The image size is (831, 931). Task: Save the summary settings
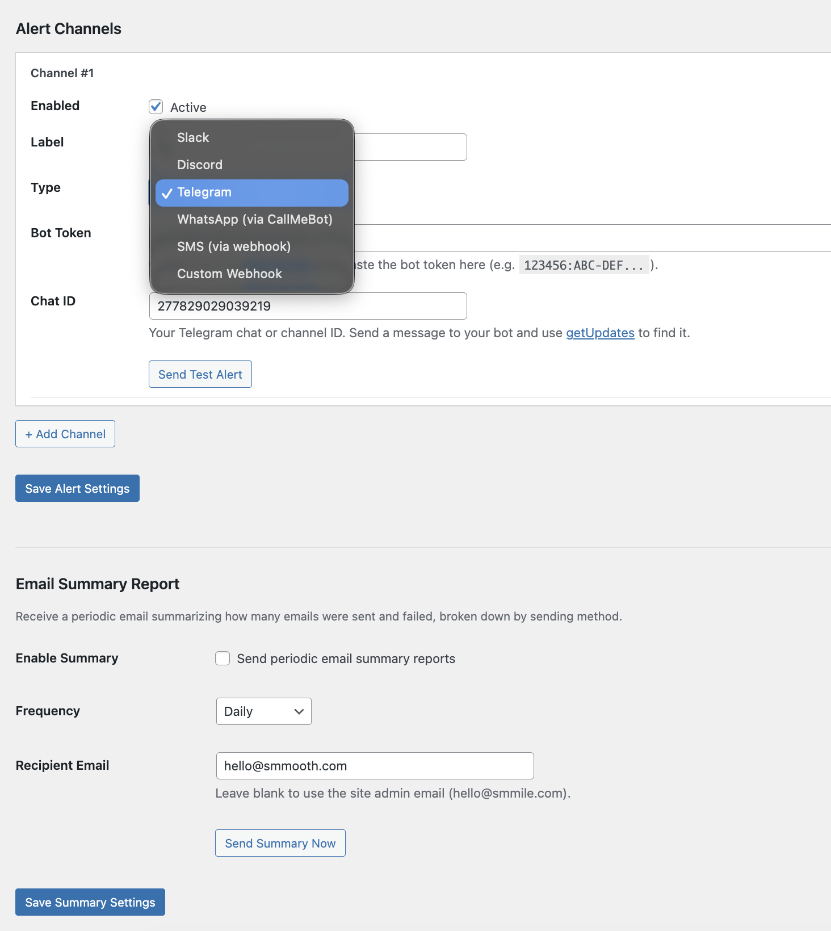click(x=90, y=902)
